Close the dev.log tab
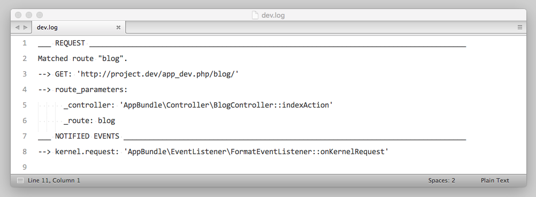The image size is (536, 197). (x=118, y=27)
